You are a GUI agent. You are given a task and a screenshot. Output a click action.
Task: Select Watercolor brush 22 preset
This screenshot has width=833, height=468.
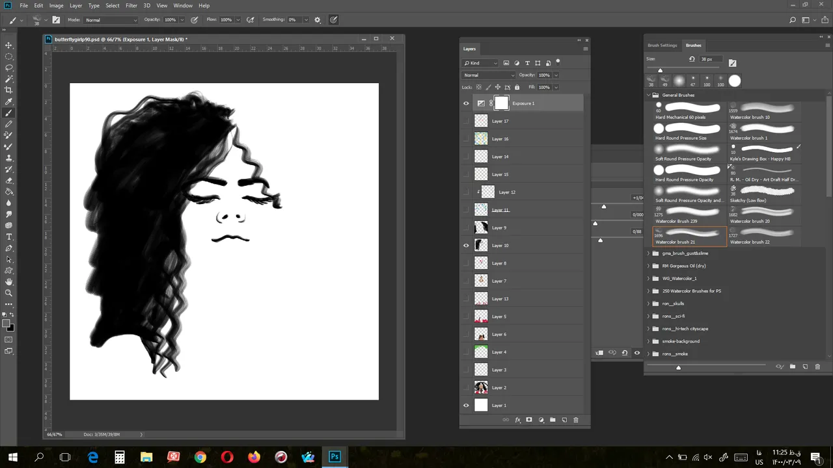coord(764,236)
